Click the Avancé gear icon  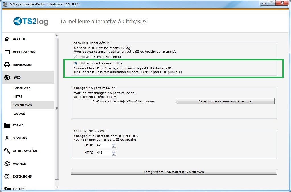coord(7,164)
